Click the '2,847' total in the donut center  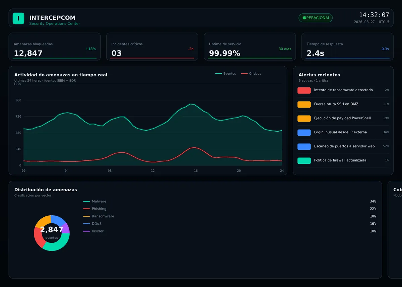(52, 230)
